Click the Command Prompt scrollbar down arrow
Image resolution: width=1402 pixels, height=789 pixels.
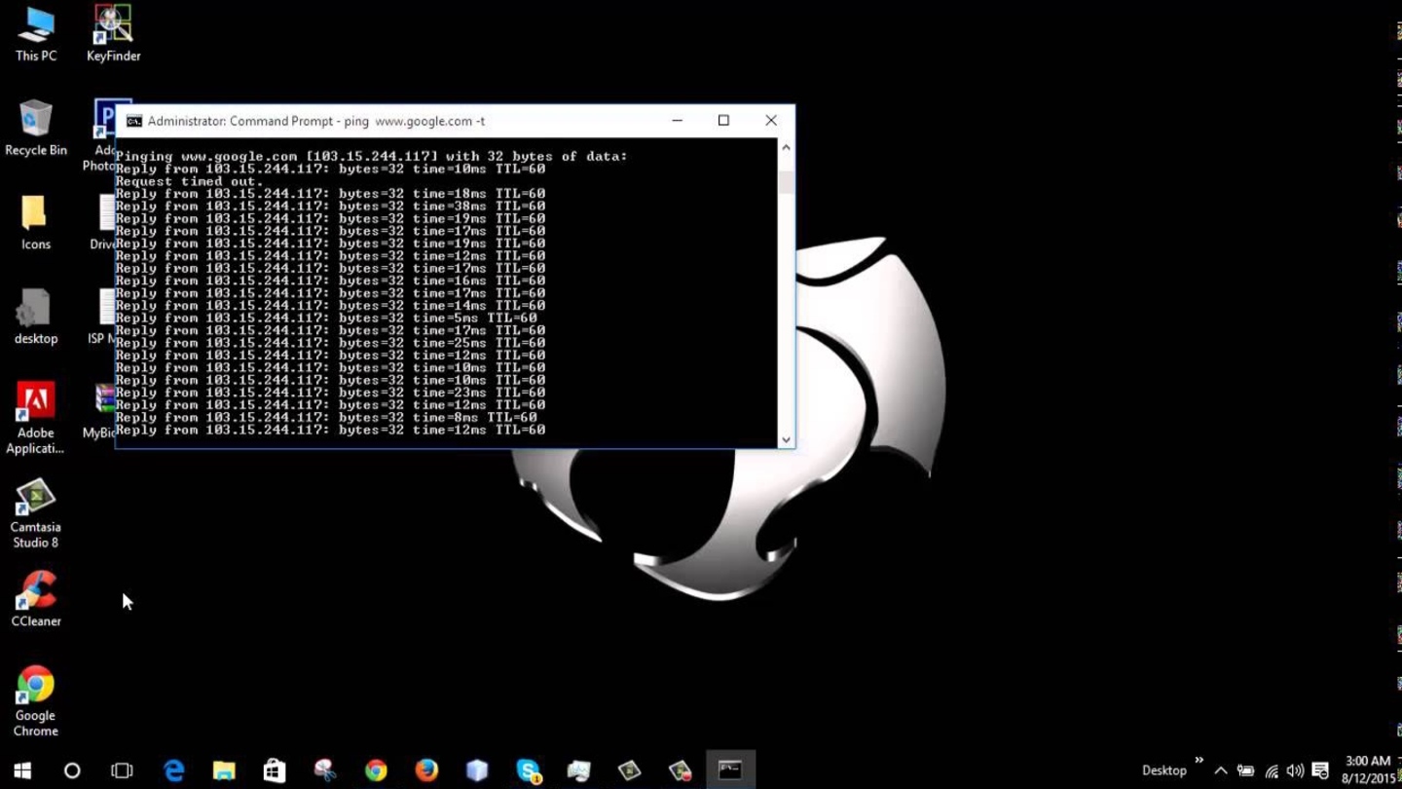[786, 439]
